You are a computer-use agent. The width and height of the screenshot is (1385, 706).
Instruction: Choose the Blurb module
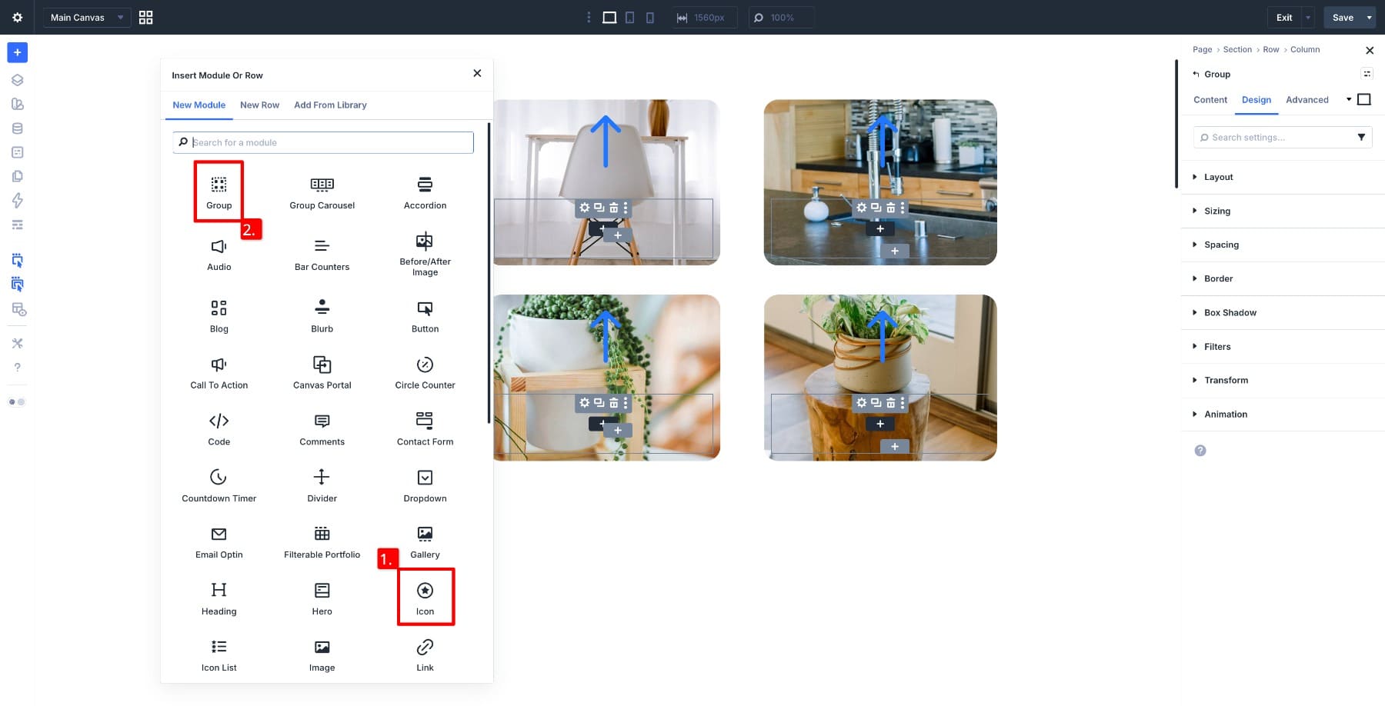(322, 315)
